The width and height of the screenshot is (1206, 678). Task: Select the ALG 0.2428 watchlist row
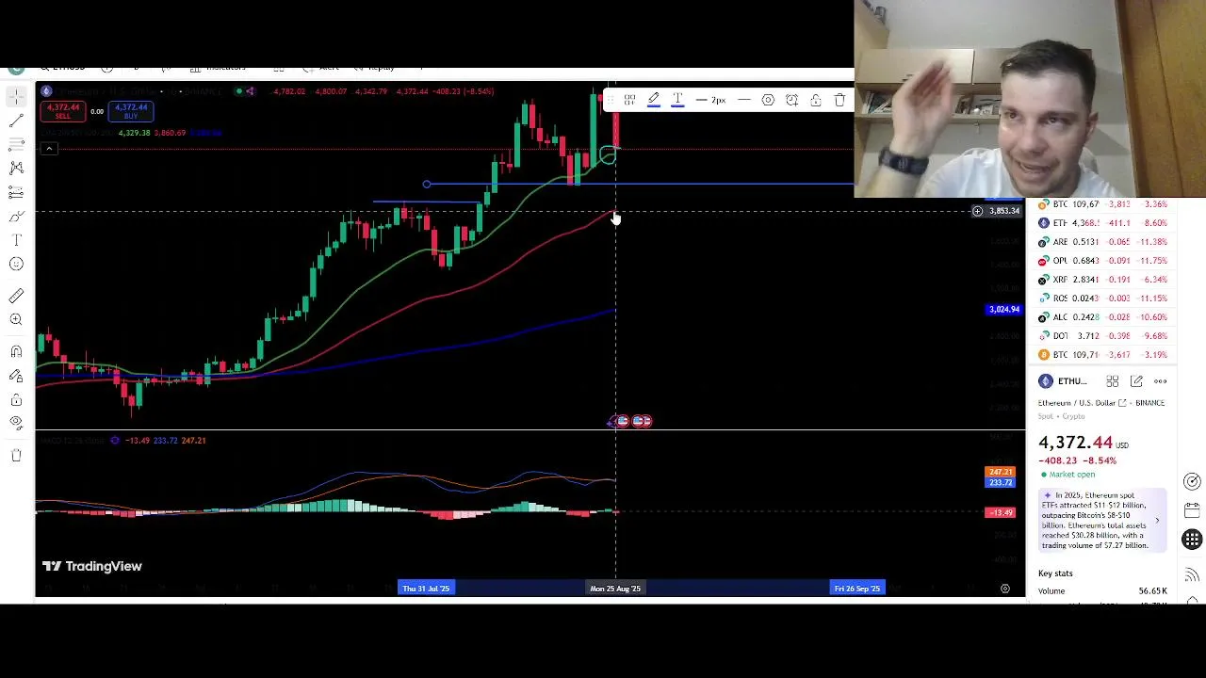[1102, 317]
